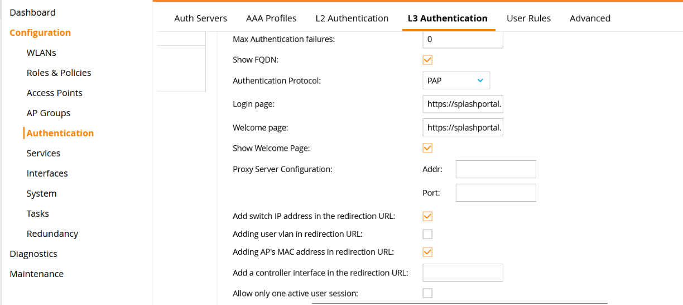Focus the Proxy Server Addr input
The image size is (683, 305).
(496, 169)
